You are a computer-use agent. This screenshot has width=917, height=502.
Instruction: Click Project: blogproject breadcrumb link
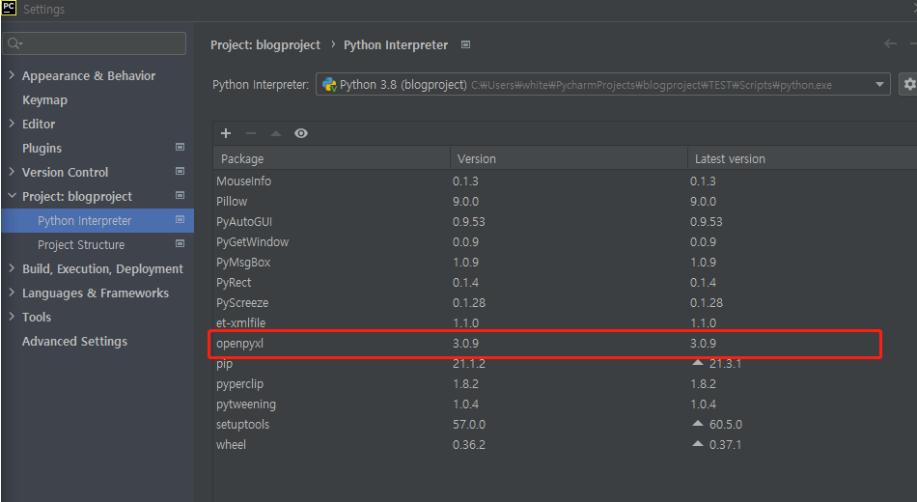click(x=264, y=45)
